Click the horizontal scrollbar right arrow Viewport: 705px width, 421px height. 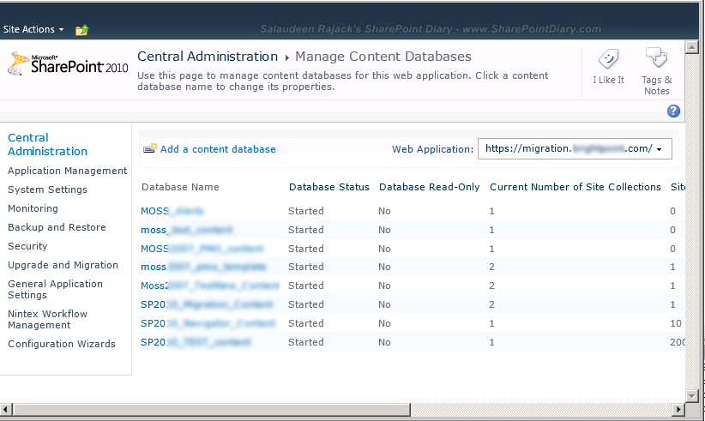pos(678,409)
